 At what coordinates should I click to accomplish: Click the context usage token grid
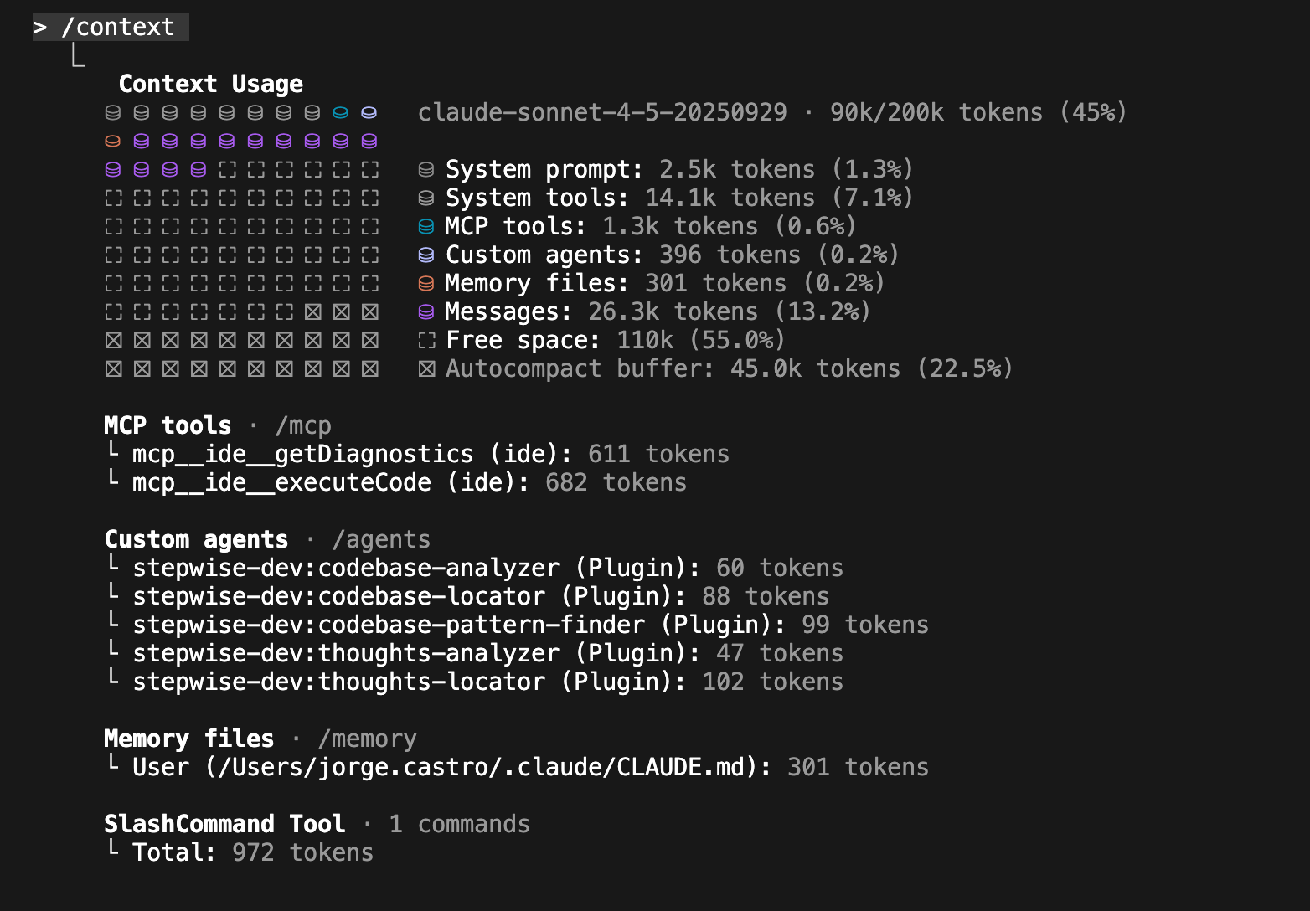241,239
